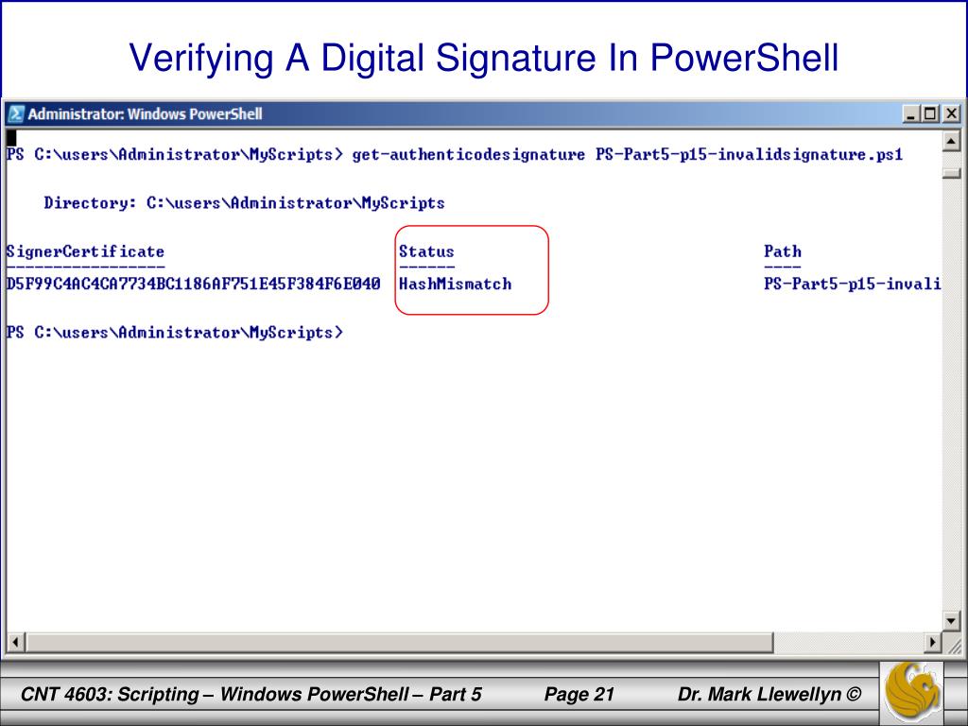Click the Directory: C:\users\Administrator\MyScripts line
968x726 pixels.
[x=244, y=203]
